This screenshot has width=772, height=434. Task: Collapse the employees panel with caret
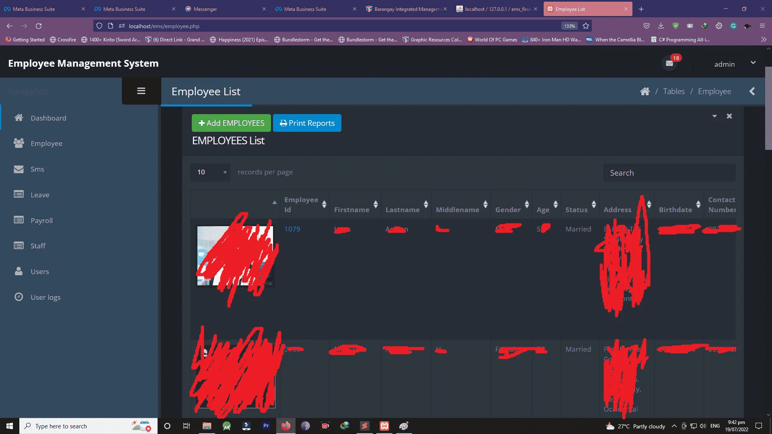point(715,116)
